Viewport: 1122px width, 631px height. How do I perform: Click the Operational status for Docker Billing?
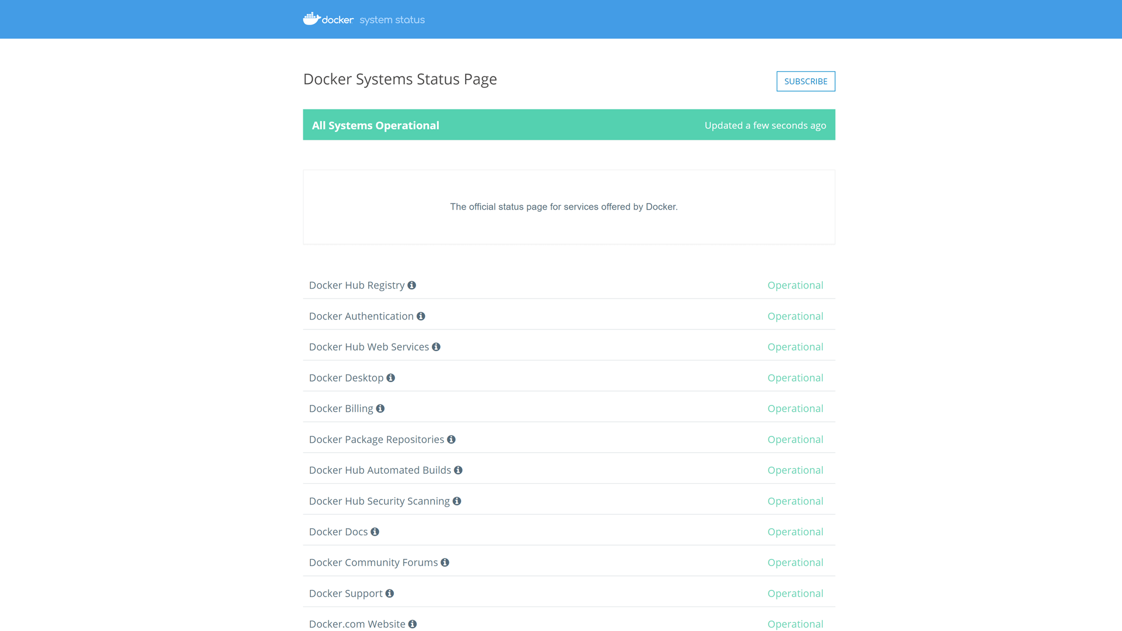coord(795,408)
